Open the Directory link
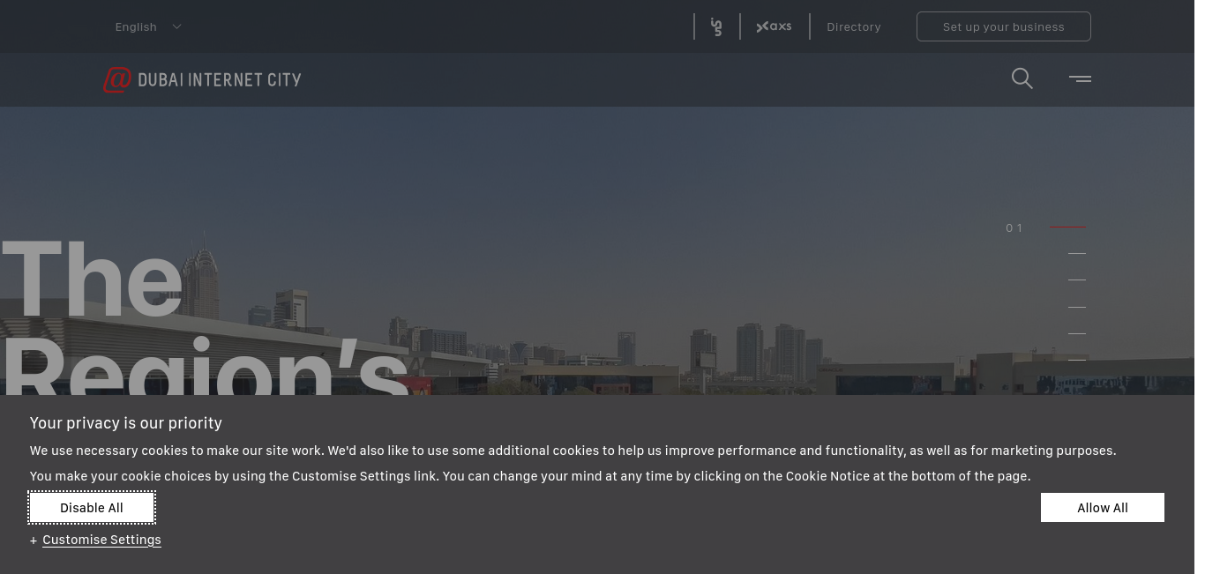The width and height of the screenshot is (1205, 574). pyautogui.click(x=853, y=26)
